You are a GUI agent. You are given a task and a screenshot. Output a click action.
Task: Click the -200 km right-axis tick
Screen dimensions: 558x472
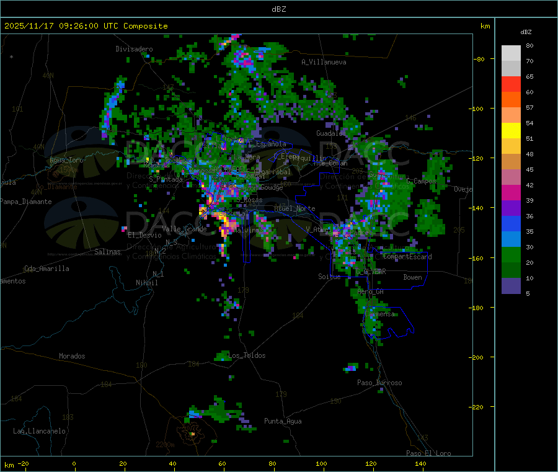click(476, 357)
